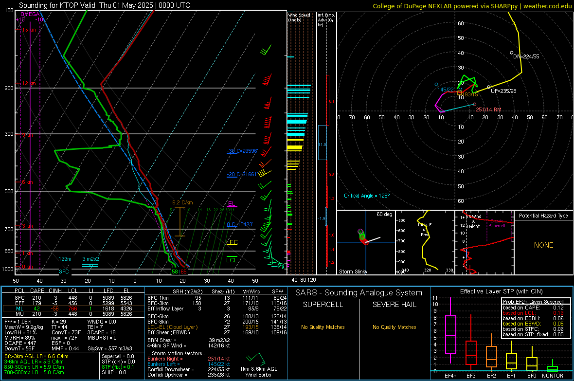Click the red "based on LCL: 0.19" line

point(533,313)
